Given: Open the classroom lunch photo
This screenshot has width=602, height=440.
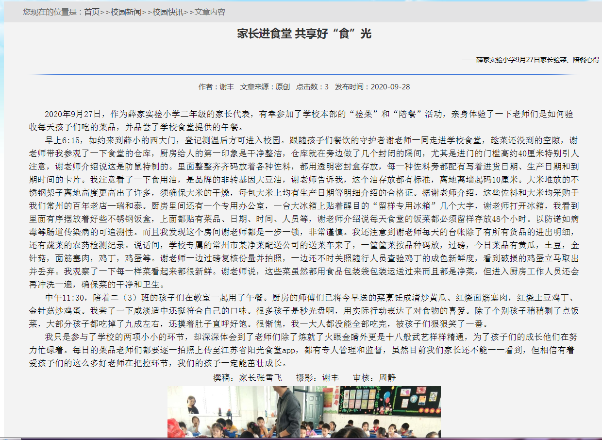Looking at the screenshot, I should point(304,412).
